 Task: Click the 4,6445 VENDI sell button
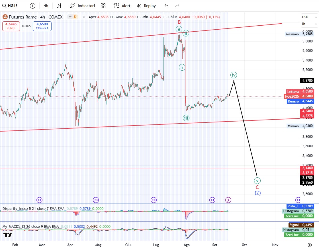coord(11,26)
